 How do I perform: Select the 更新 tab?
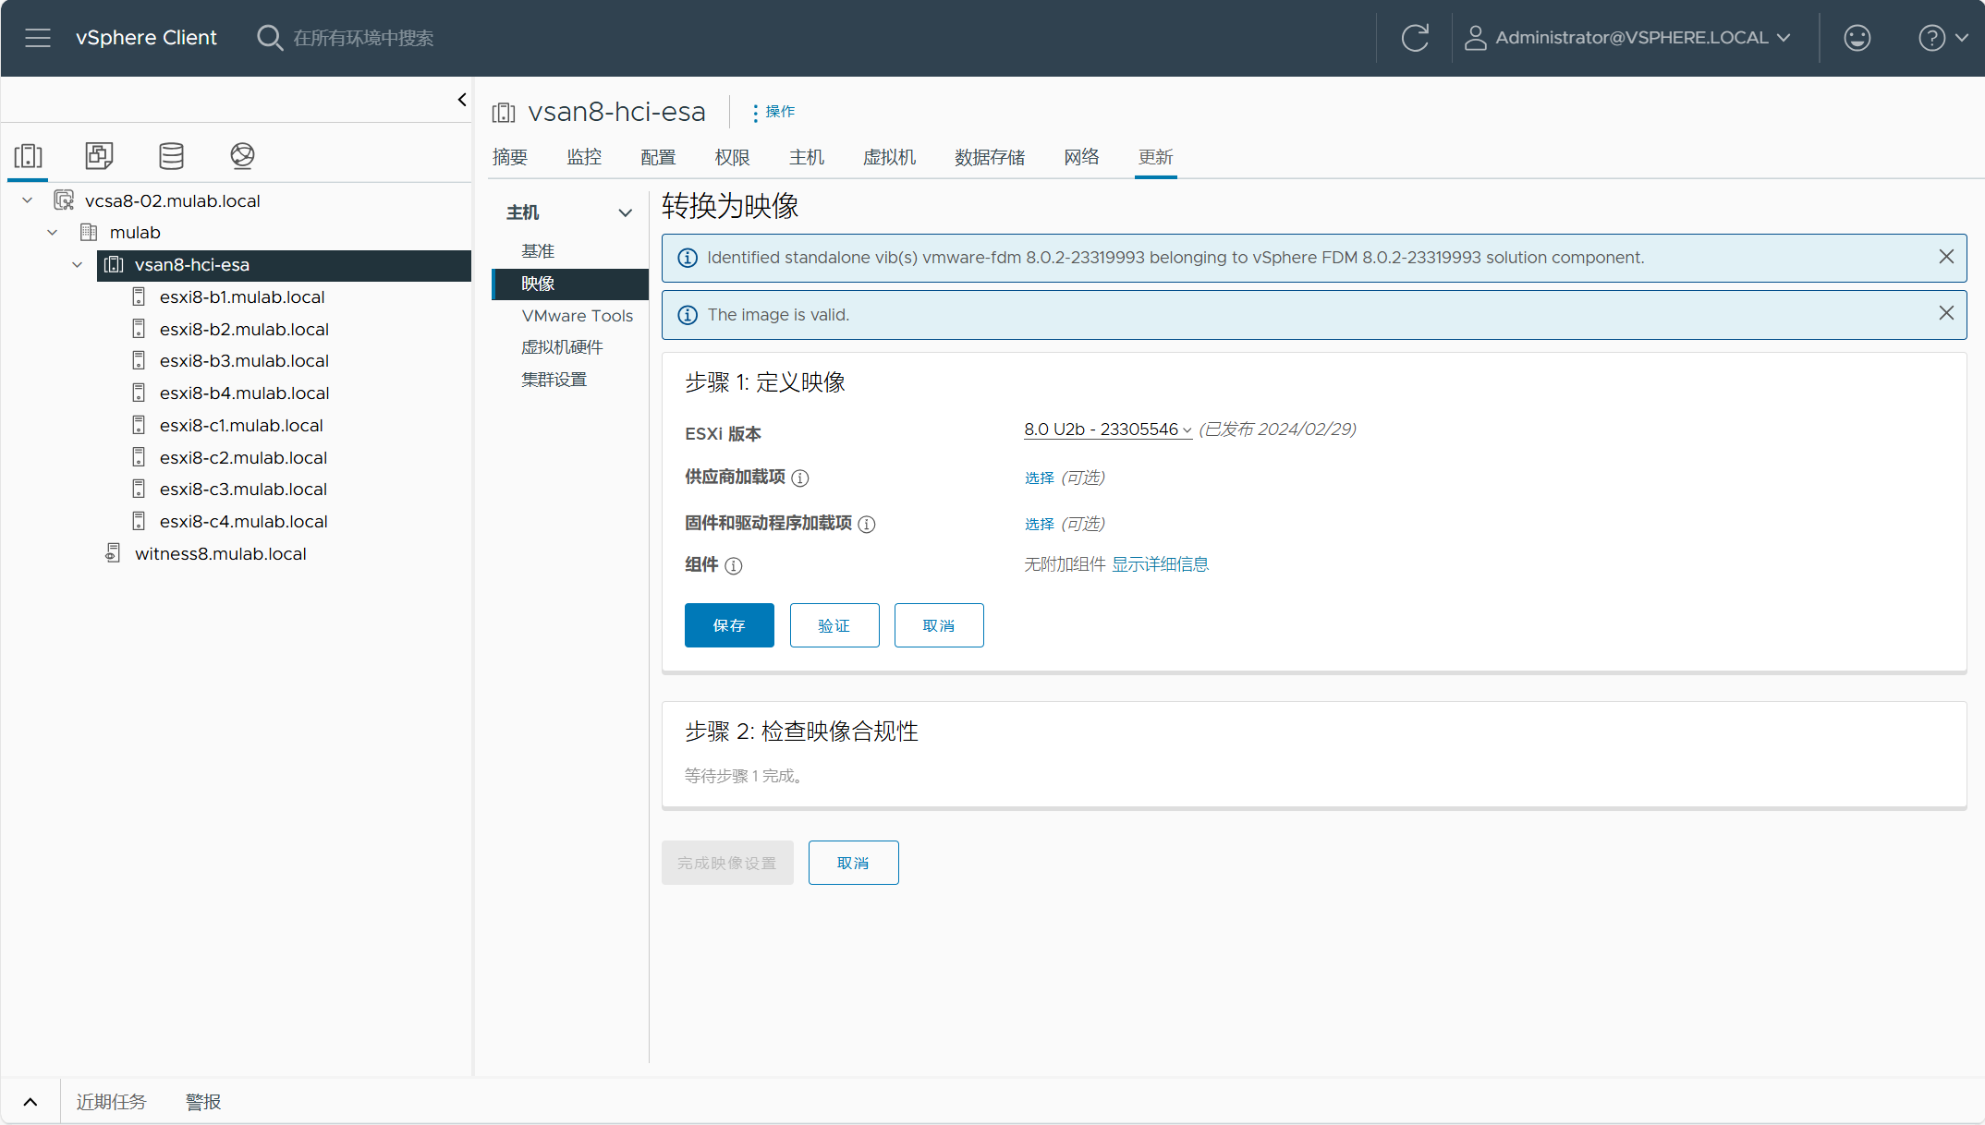pyautogui.click(x=1155, y=157)
